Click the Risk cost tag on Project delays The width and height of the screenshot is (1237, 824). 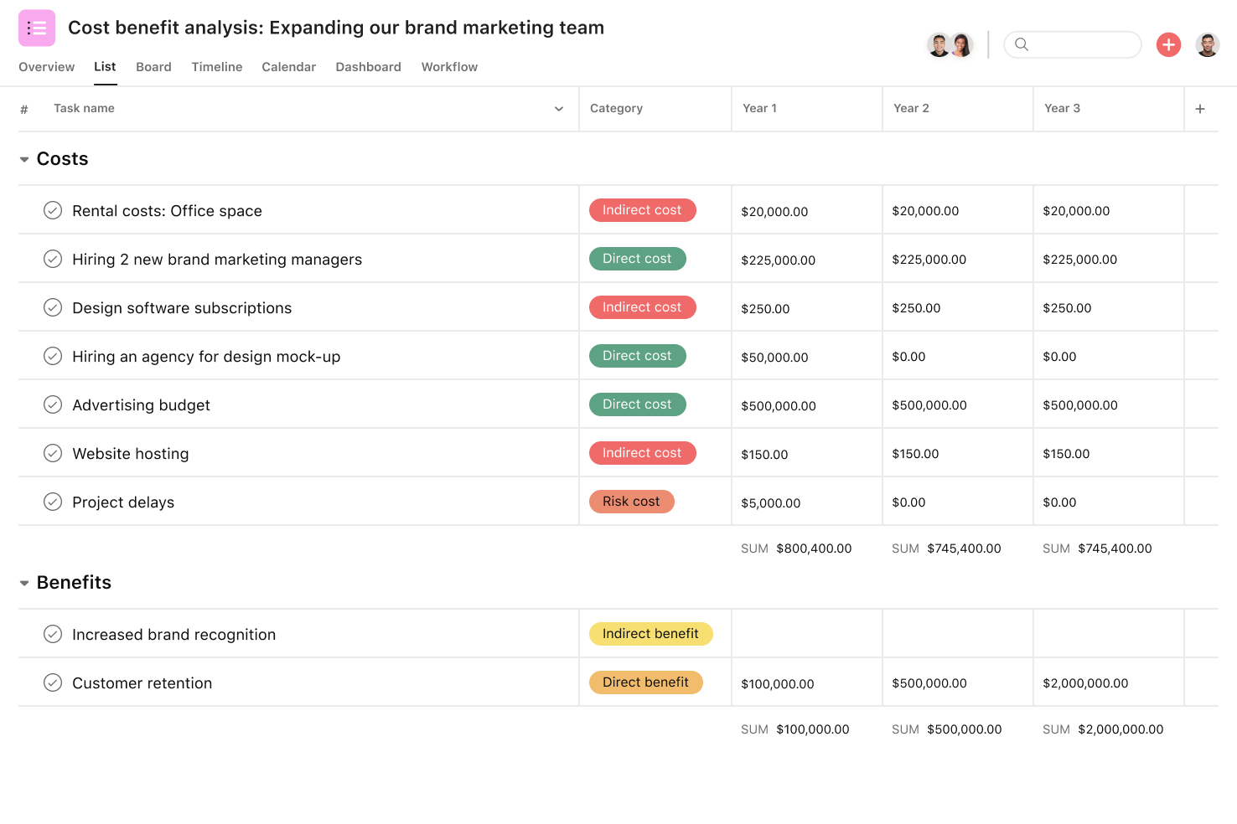631,501
